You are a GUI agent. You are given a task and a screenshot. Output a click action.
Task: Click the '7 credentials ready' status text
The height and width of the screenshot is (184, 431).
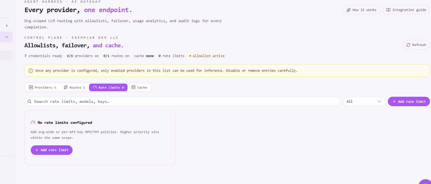tap(43, 56)
